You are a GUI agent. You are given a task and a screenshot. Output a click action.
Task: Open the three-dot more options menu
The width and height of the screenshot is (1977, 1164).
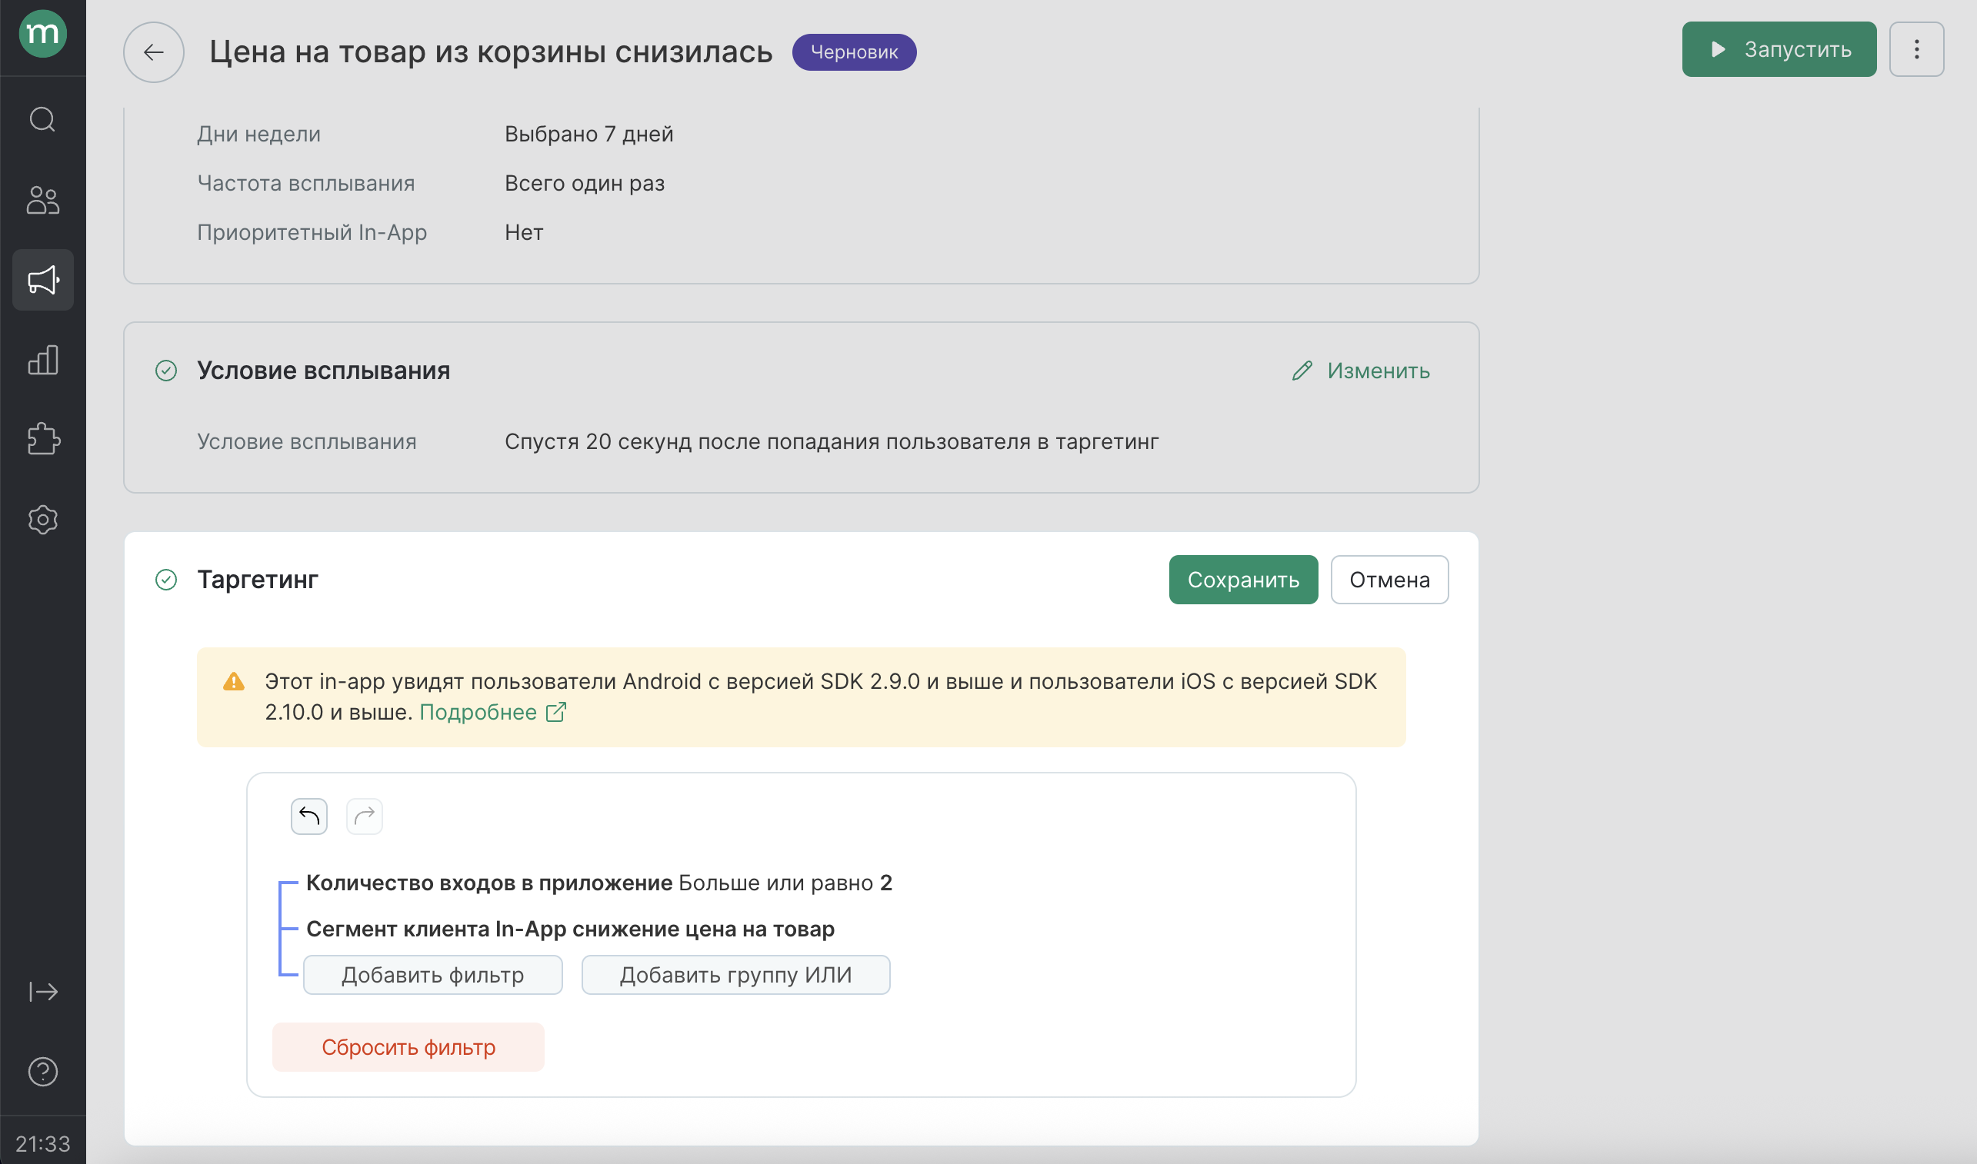(1915, 49)
